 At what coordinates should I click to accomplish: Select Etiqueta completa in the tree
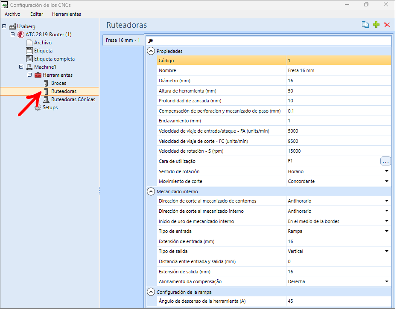pyautogui.click(x=55, y=59)
